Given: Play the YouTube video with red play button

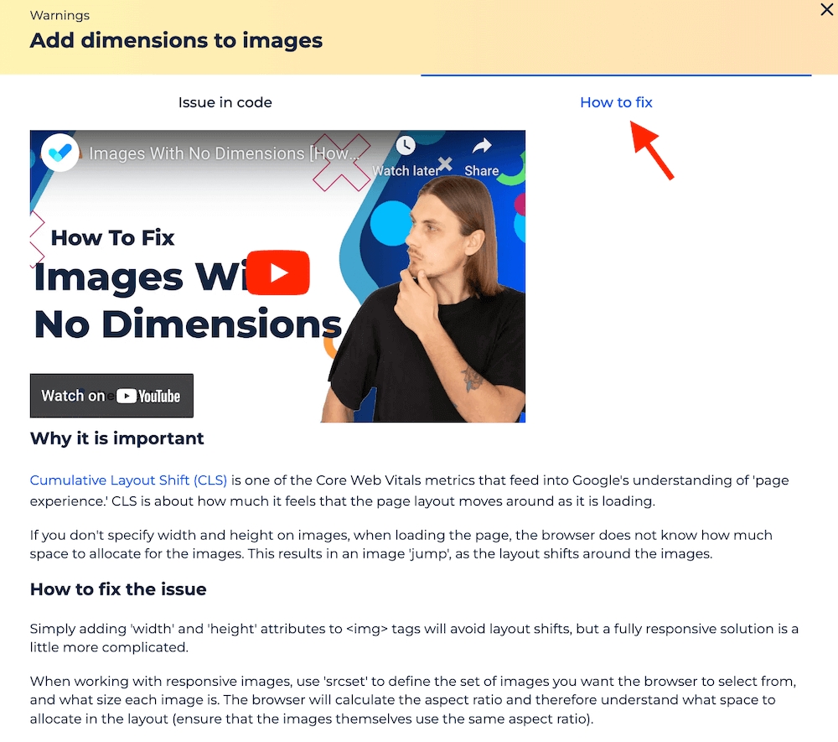Looking at the screenshot, I should (x=278, y=272).
